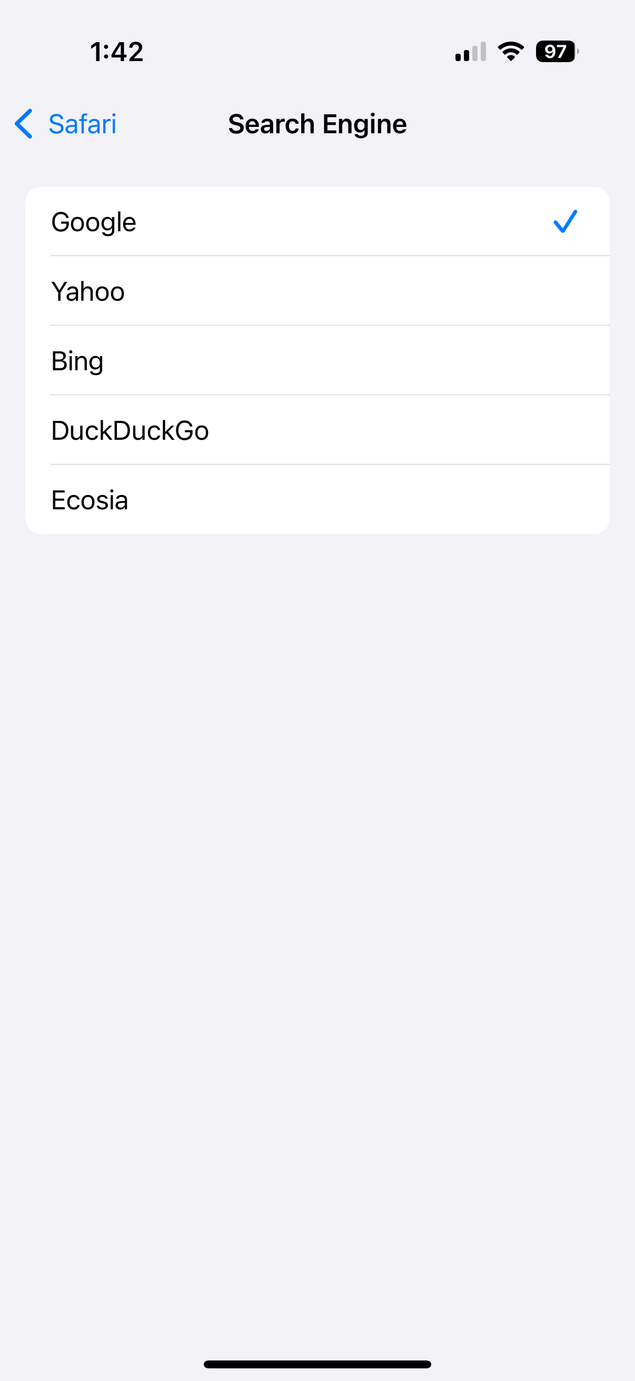The width and height of the screenshot is (635, 1381).
Task: Click the battery indicator showing 97
Action: tap(556, 52)
